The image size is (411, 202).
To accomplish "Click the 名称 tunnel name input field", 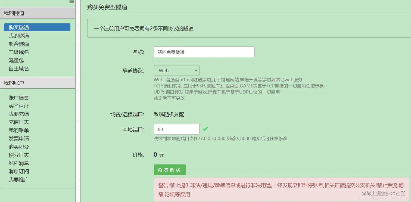I will [x=204, y=52].
